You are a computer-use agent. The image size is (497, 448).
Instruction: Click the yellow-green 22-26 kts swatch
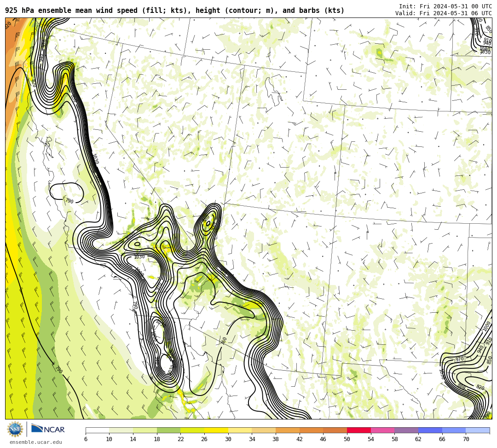click(x=192, y=430)
